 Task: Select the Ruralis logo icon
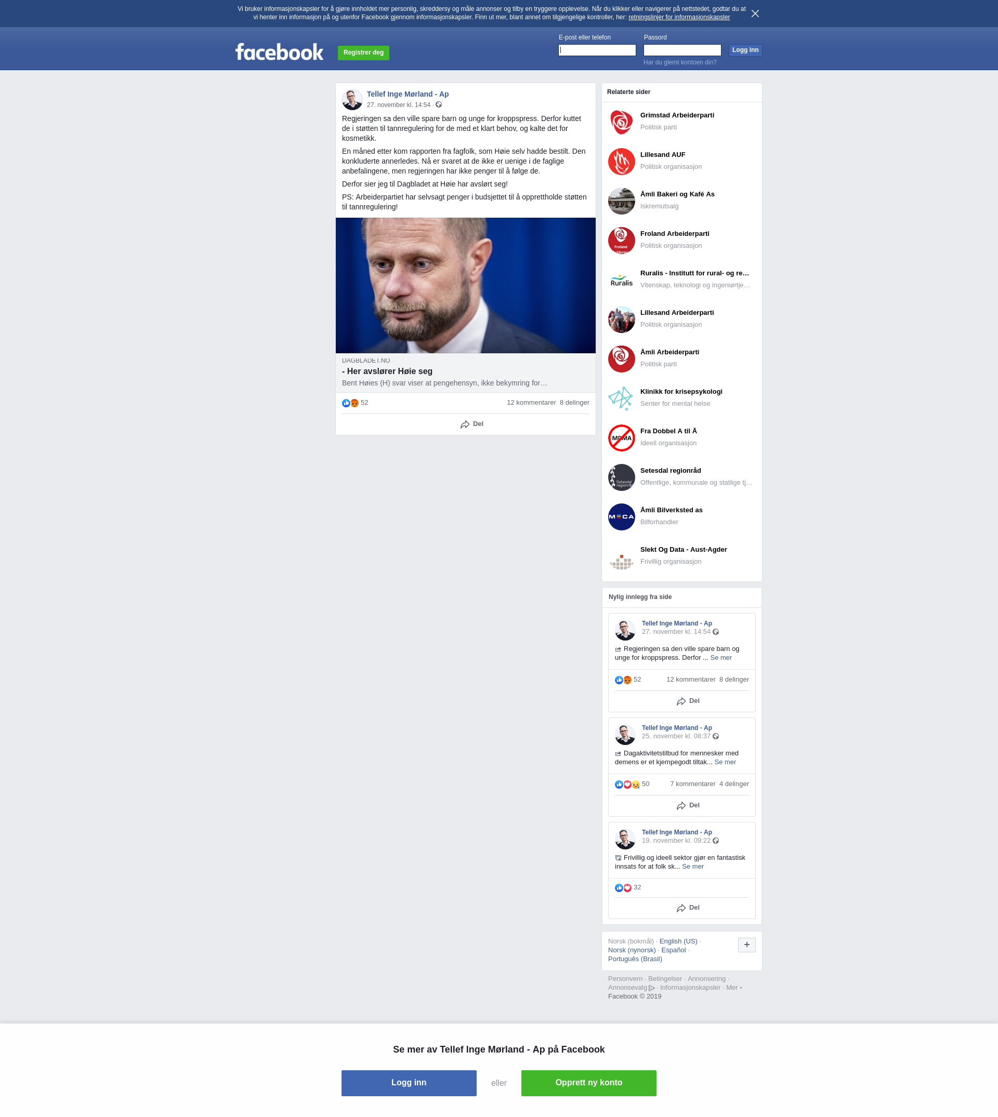621,280
